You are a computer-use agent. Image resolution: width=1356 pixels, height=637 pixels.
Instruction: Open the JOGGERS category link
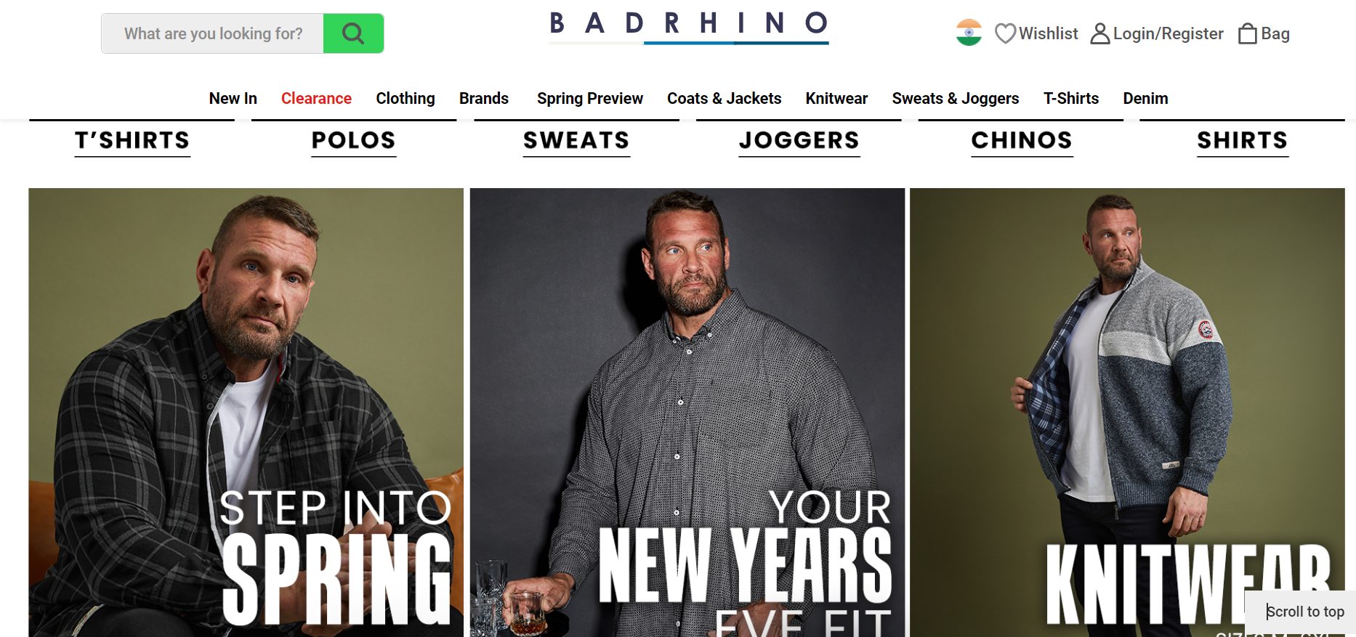799,140
